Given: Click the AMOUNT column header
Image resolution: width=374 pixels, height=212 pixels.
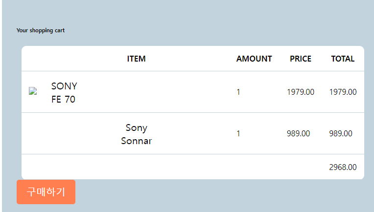Looking at the screenshot, I should (254, 59).
